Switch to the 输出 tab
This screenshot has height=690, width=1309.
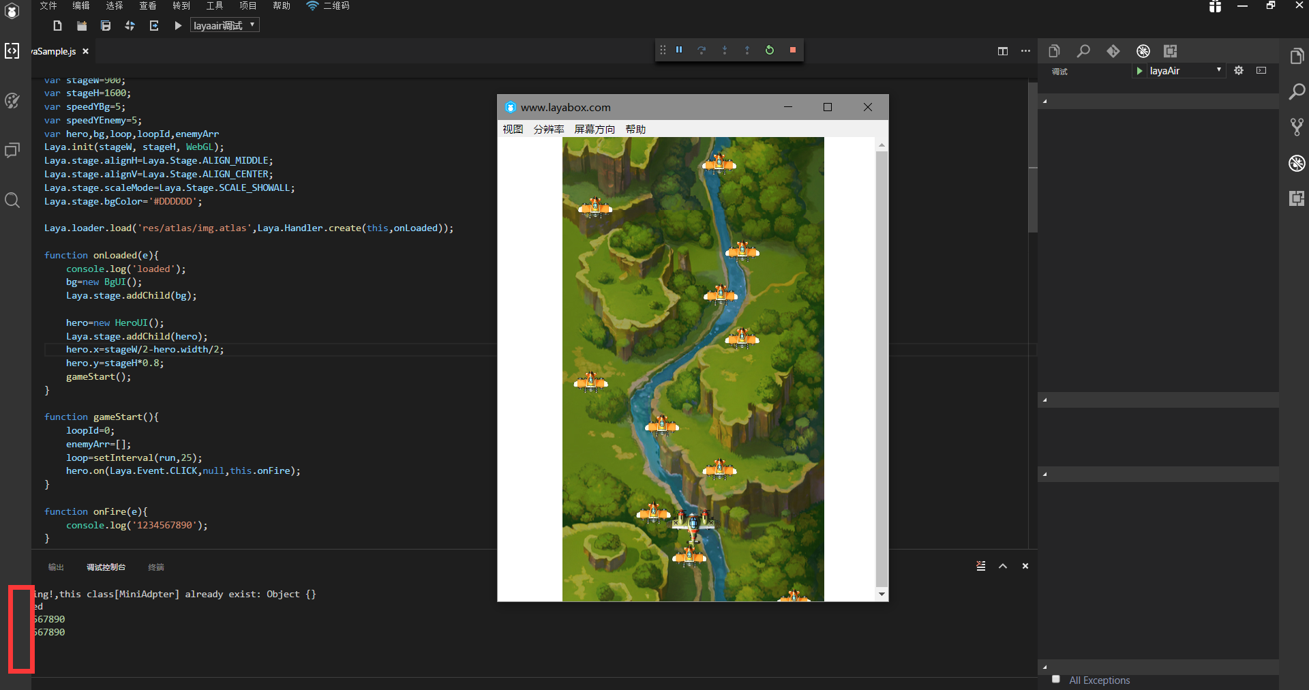point(56,567)
